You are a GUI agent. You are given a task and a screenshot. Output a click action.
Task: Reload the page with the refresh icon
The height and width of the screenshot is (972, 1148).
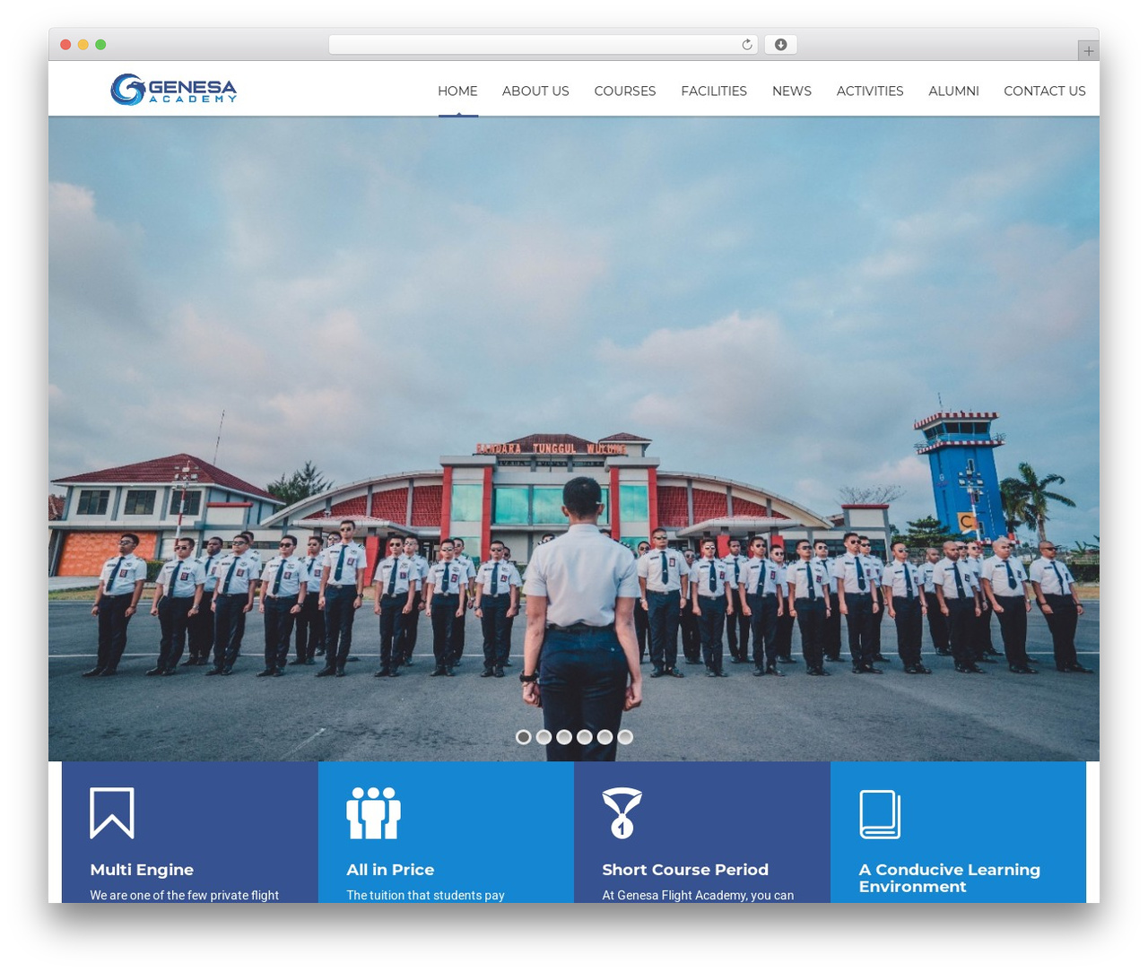coord(747,45)
